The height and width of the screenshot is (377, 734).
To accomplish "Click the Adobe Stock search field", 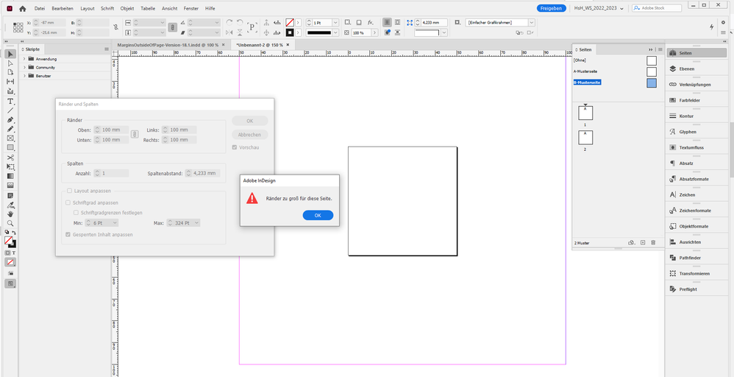I will tap(657, 8).
